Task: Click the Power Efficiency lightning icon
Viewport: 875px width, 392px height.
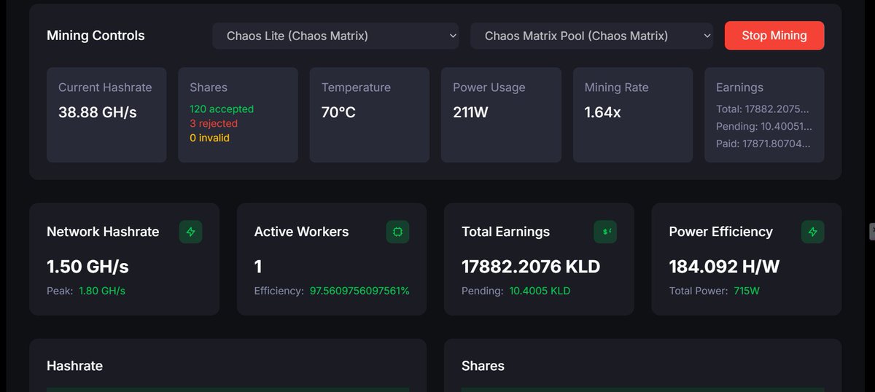Action: coord(812,232)
